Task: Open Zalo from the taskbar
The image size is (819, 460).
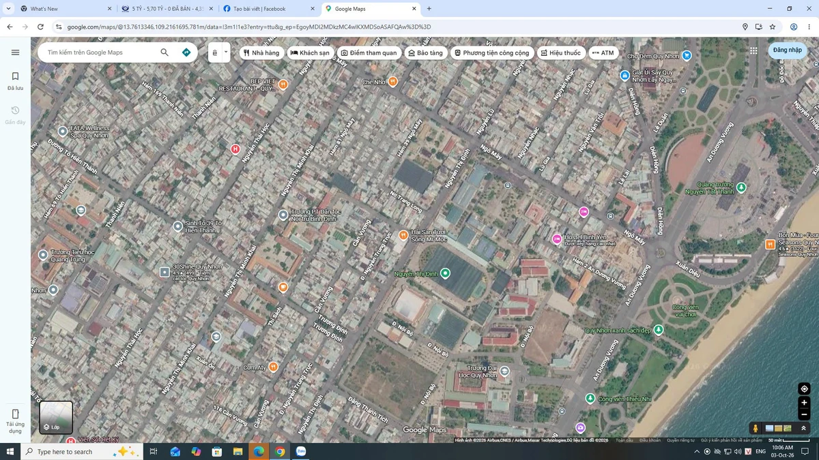Action: pos(300,451)
